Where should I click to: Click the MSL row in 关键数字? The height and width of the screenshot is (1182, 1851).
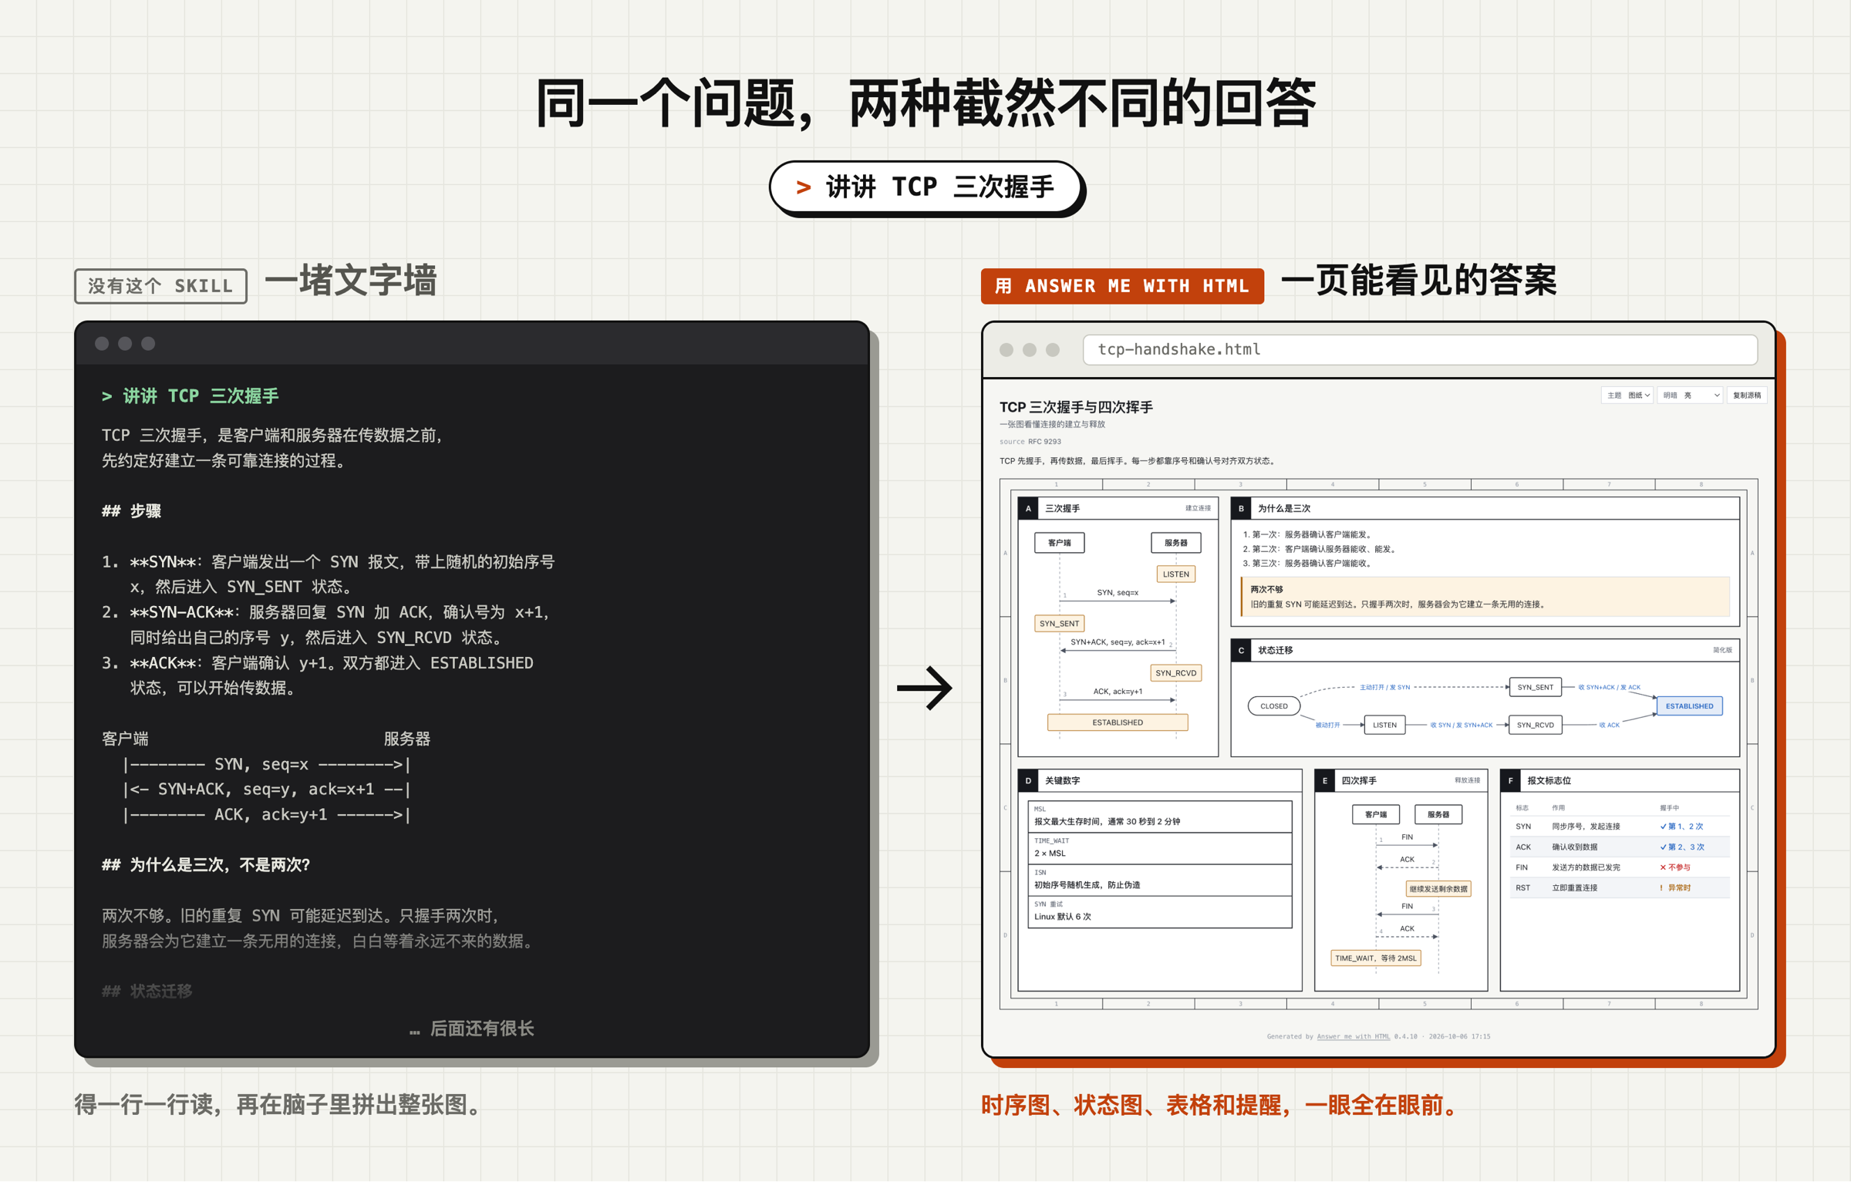(1160, 817)
